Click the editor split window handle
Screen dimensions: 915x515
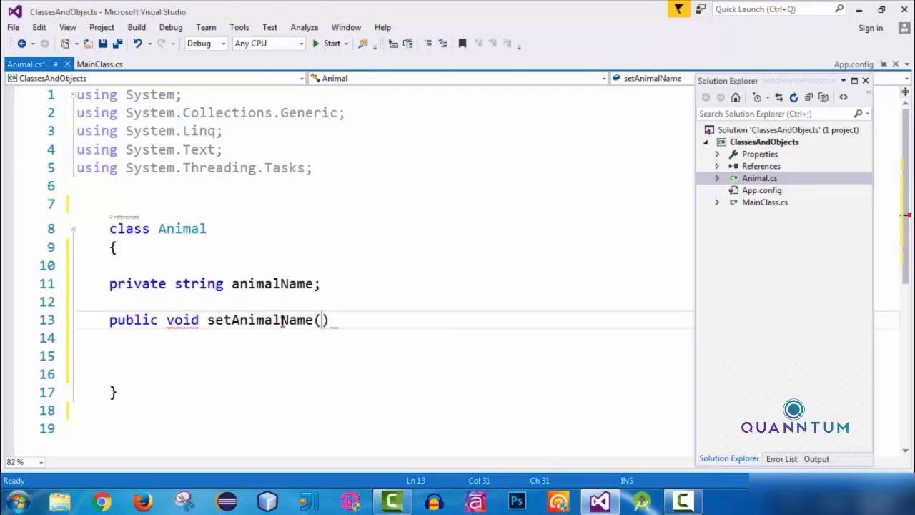pos(906,92)
